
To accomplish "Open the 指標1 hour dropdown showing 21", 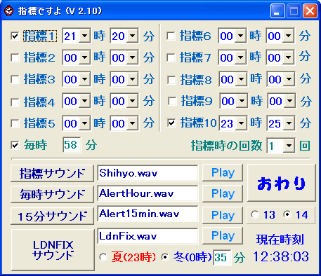I will pos(84,36).
